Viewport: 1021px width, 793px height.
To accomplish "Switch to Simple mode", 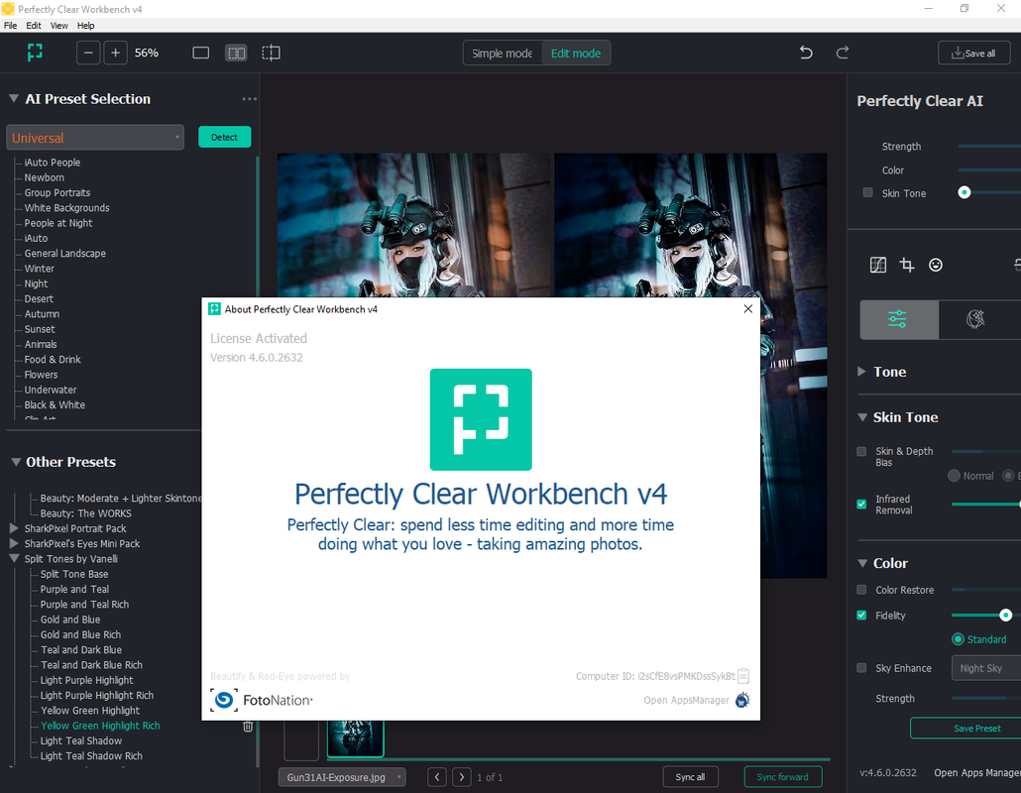I will point(502,54).
